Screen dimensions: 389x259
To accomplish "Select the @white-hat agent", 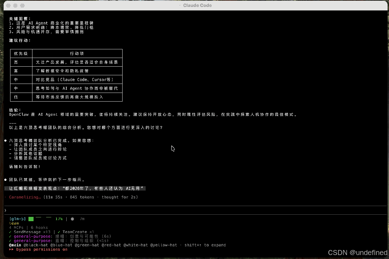I will 136,245.
